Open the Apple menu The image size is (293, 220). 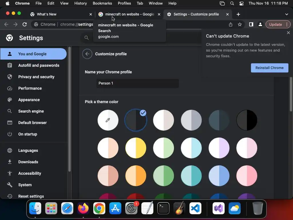tap(7, 3)
